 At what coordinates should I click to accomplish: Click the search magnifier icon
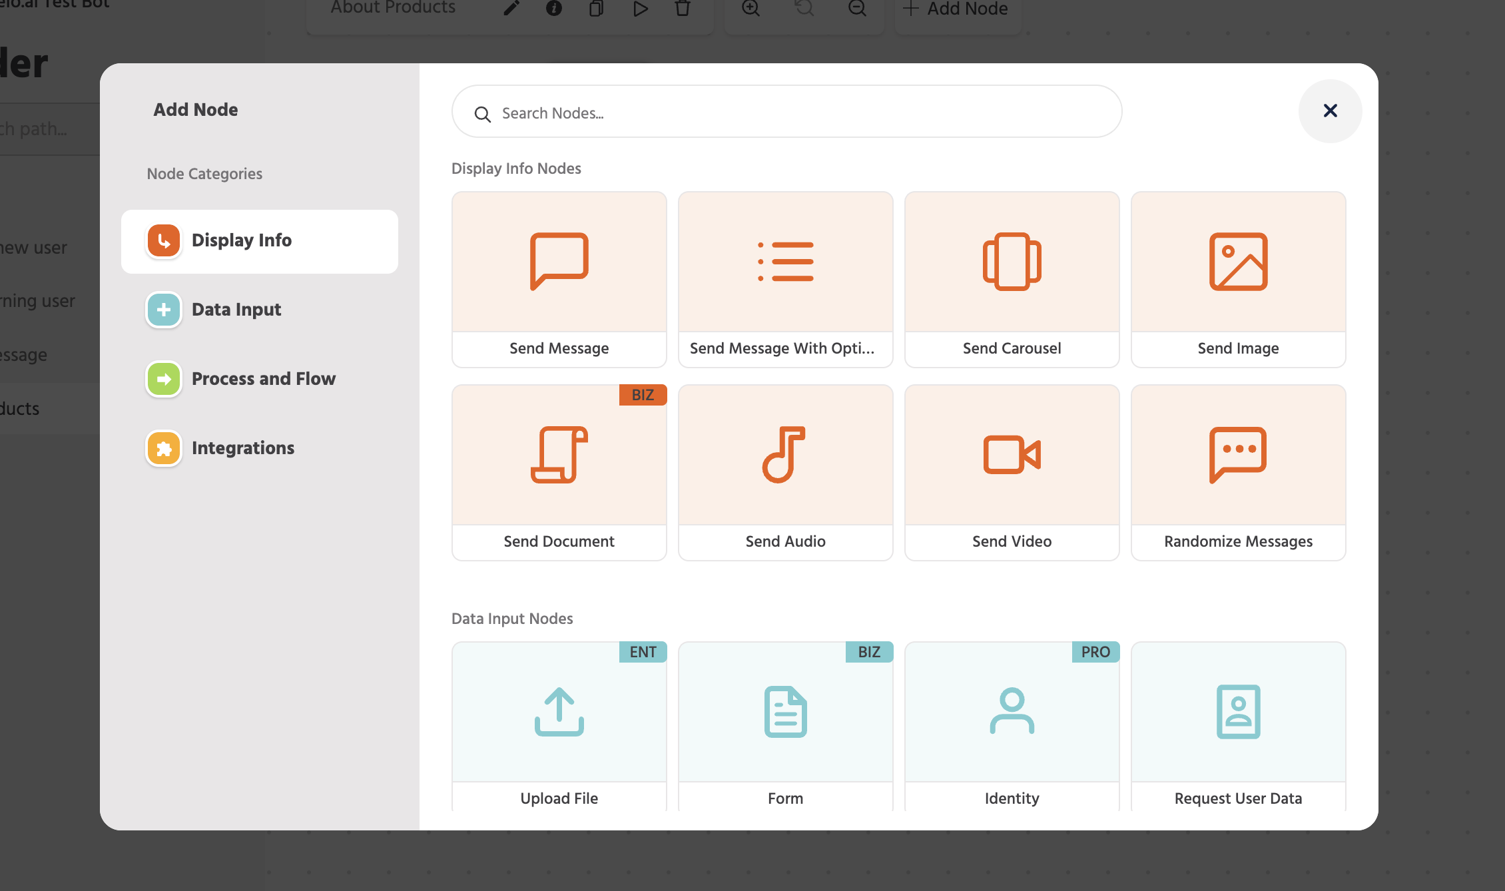483,115
